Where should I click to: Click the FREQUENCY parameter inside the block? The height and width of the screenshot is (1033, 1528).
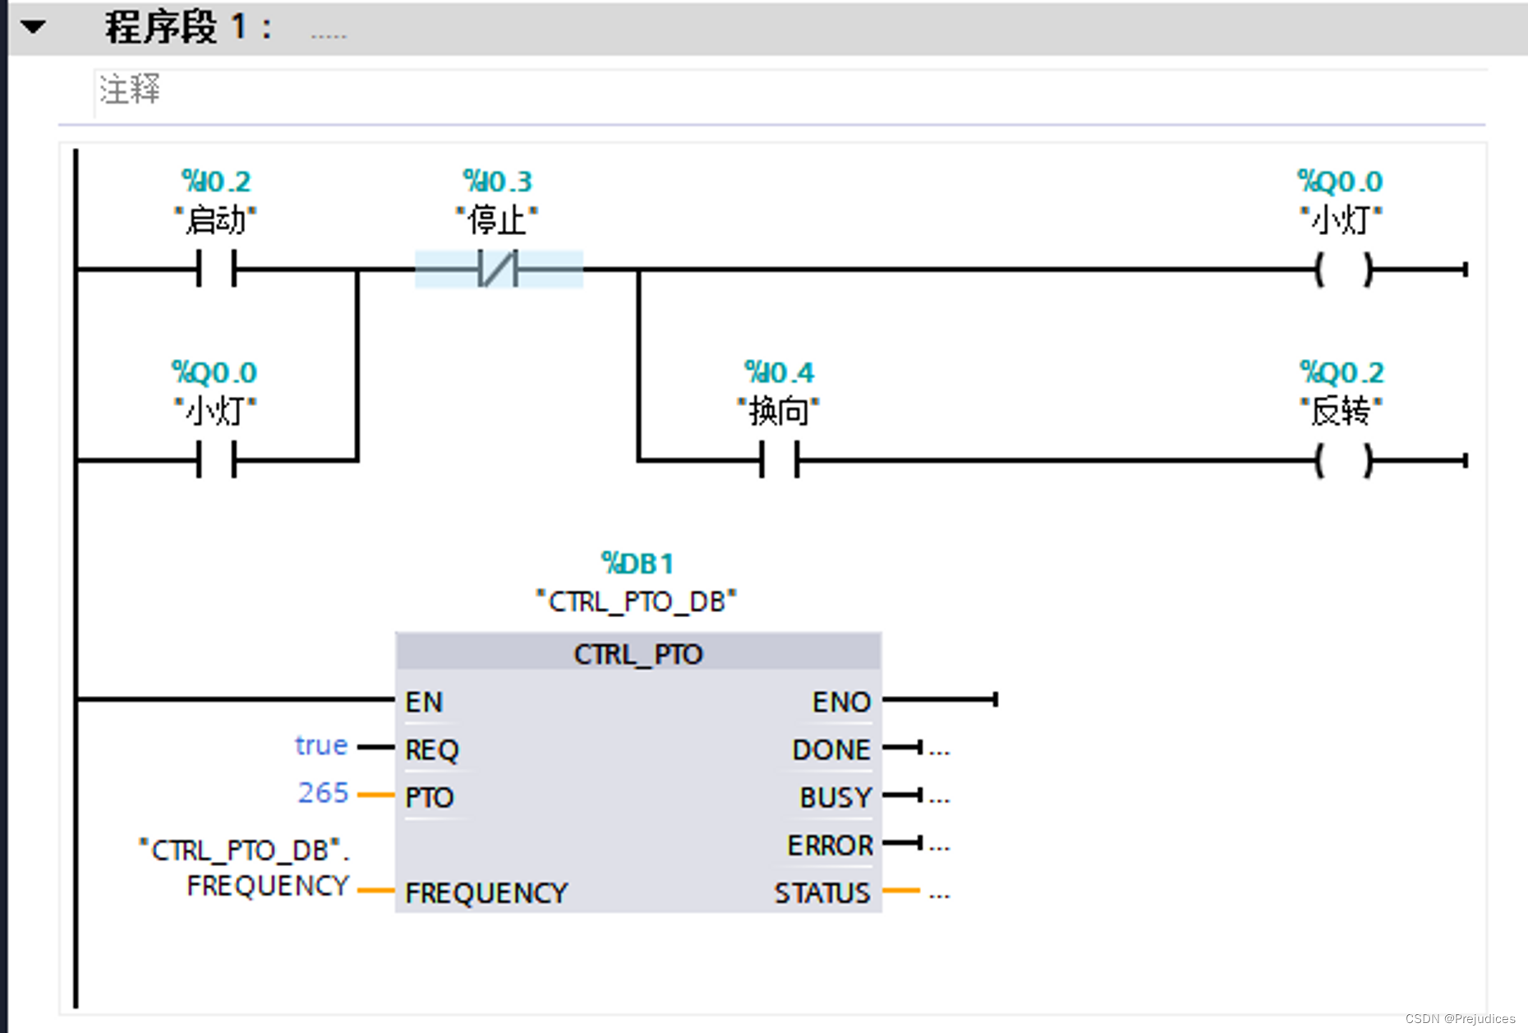(x=486, y=892)
